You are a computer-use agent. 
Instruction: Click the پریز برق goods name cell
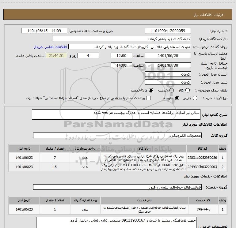point(143,158)
